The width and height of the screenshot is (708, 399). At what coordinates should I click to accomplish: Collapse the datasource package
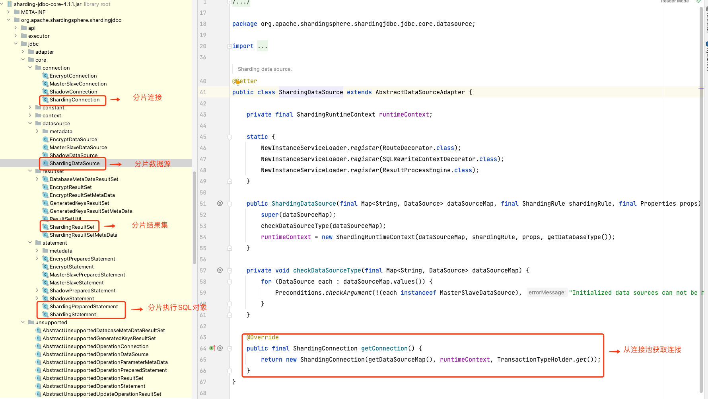30,123
